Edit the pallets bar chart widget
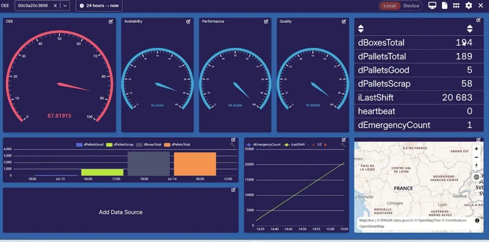489x242 pixels. click(x=233, y=140)
